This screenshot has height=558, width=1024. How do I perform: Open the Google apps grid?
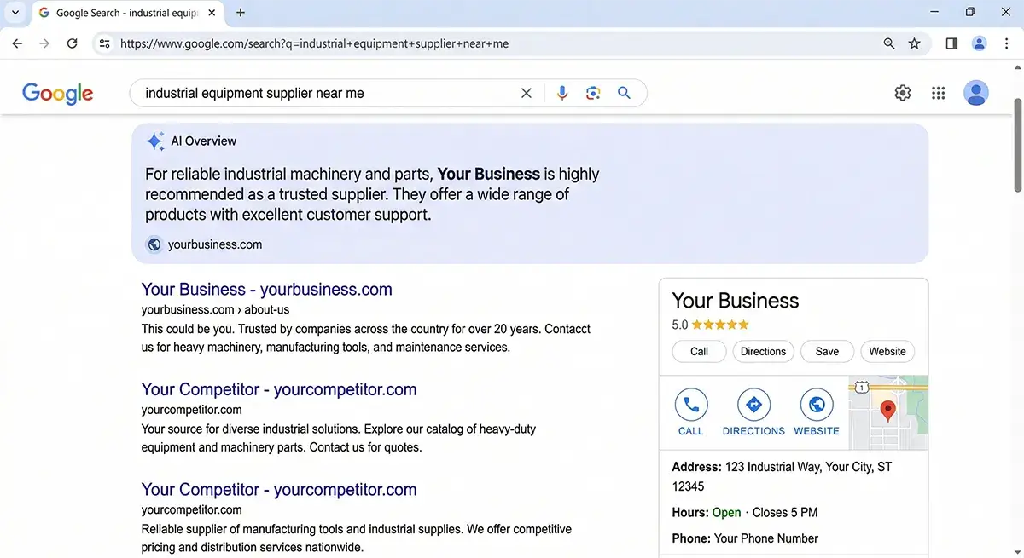click(x=939, y=93)
